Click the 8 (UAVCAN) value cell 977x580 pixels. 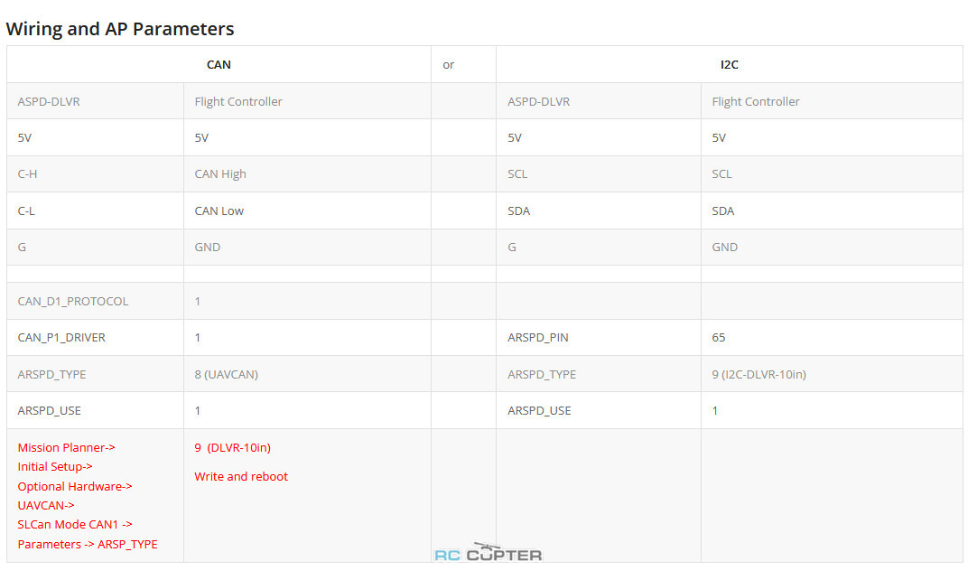click(307, 374)
